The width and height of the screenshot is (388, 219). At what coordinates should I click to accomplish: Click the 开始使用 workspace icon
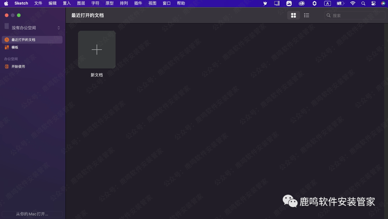(x=6, y=66)
